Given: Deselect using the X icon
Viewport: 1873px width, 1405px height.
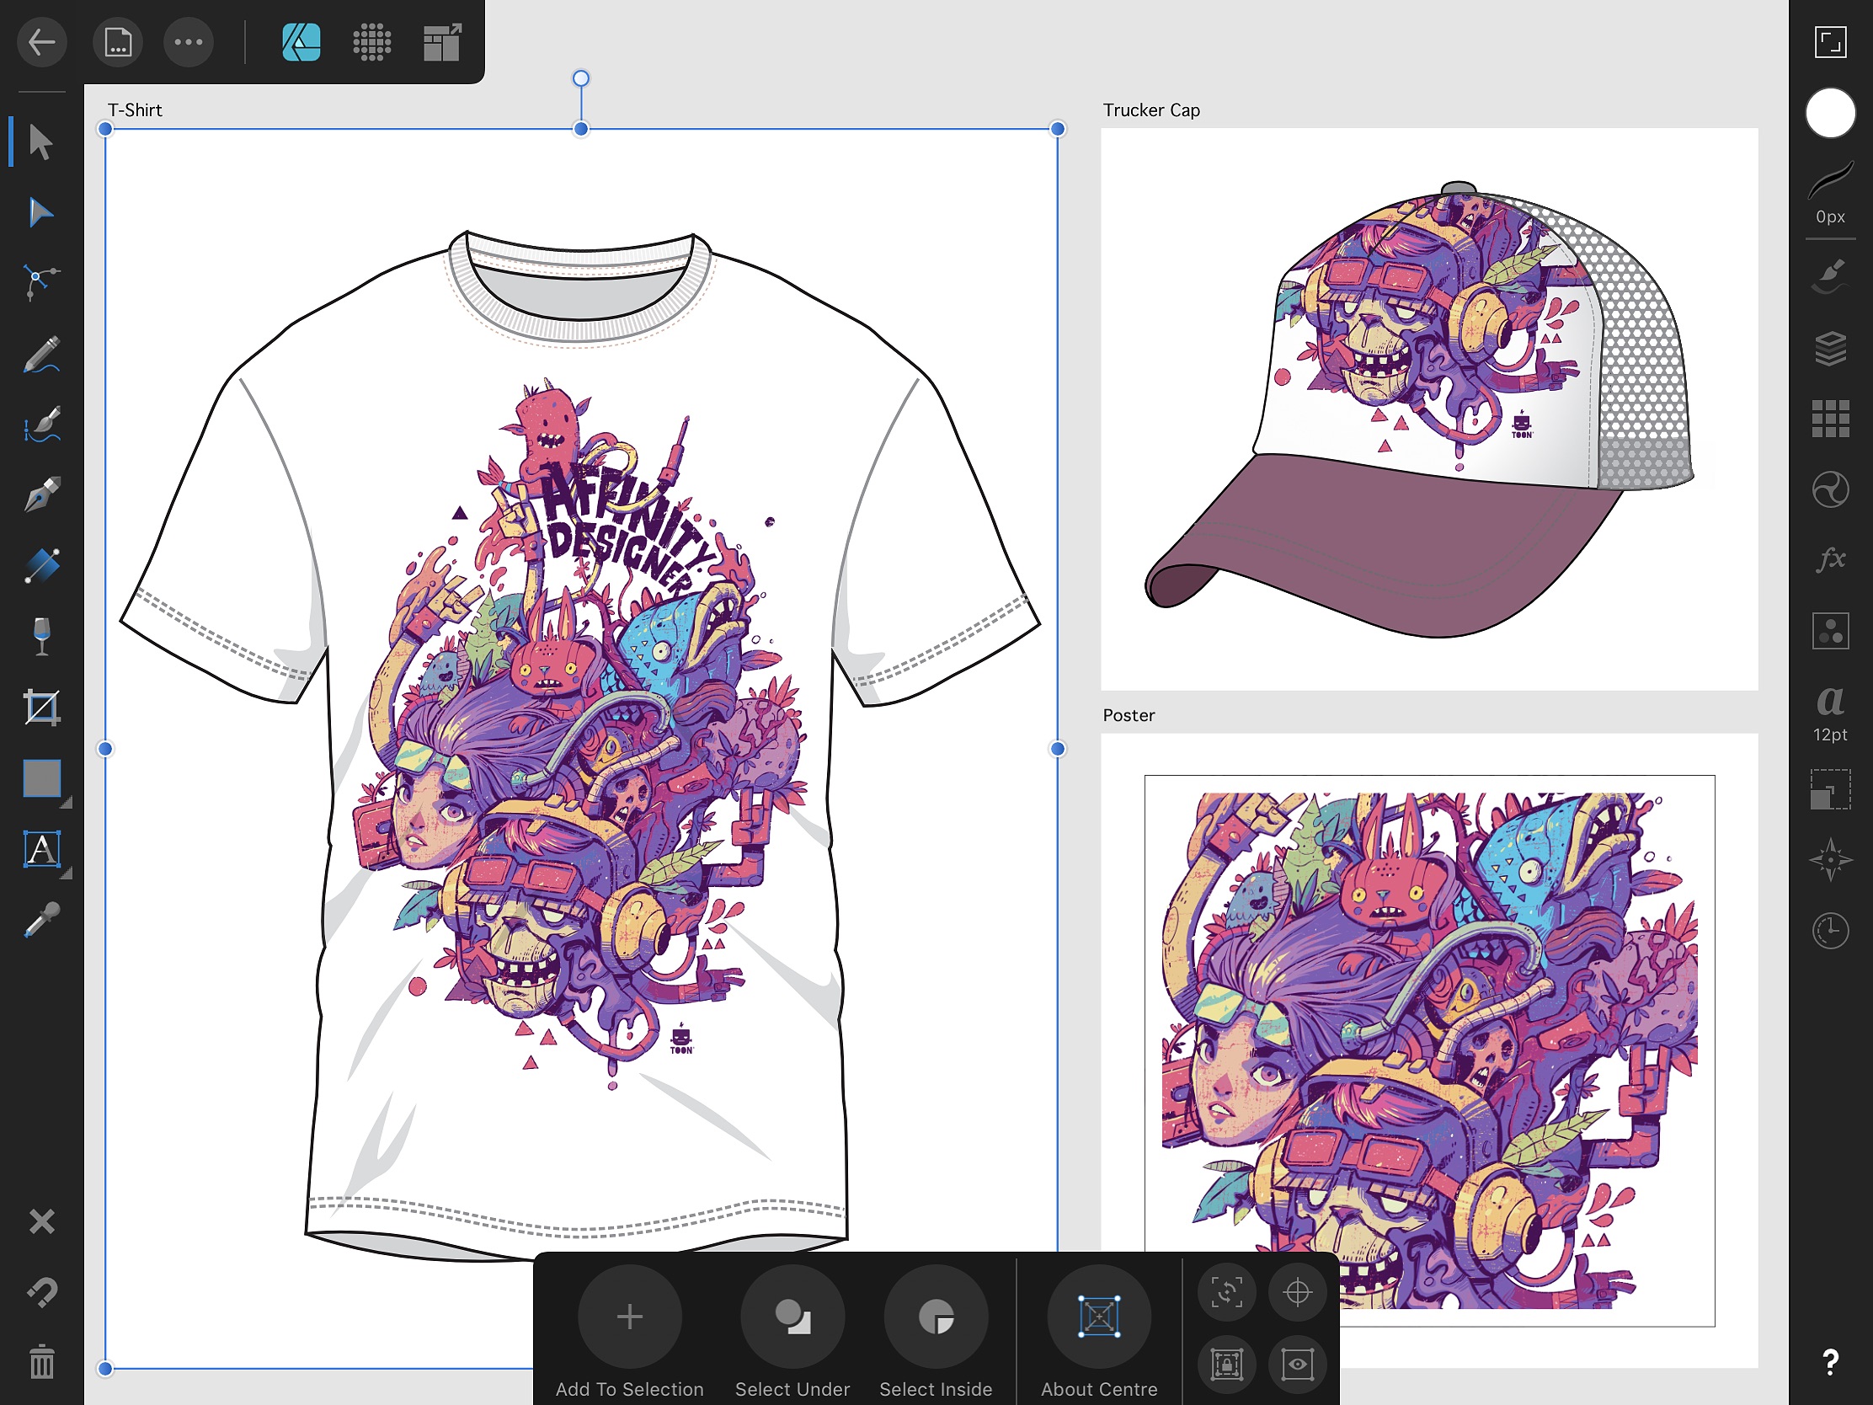Looking at the screenshot, I should pyautogui.click(x=41, y=1221).
